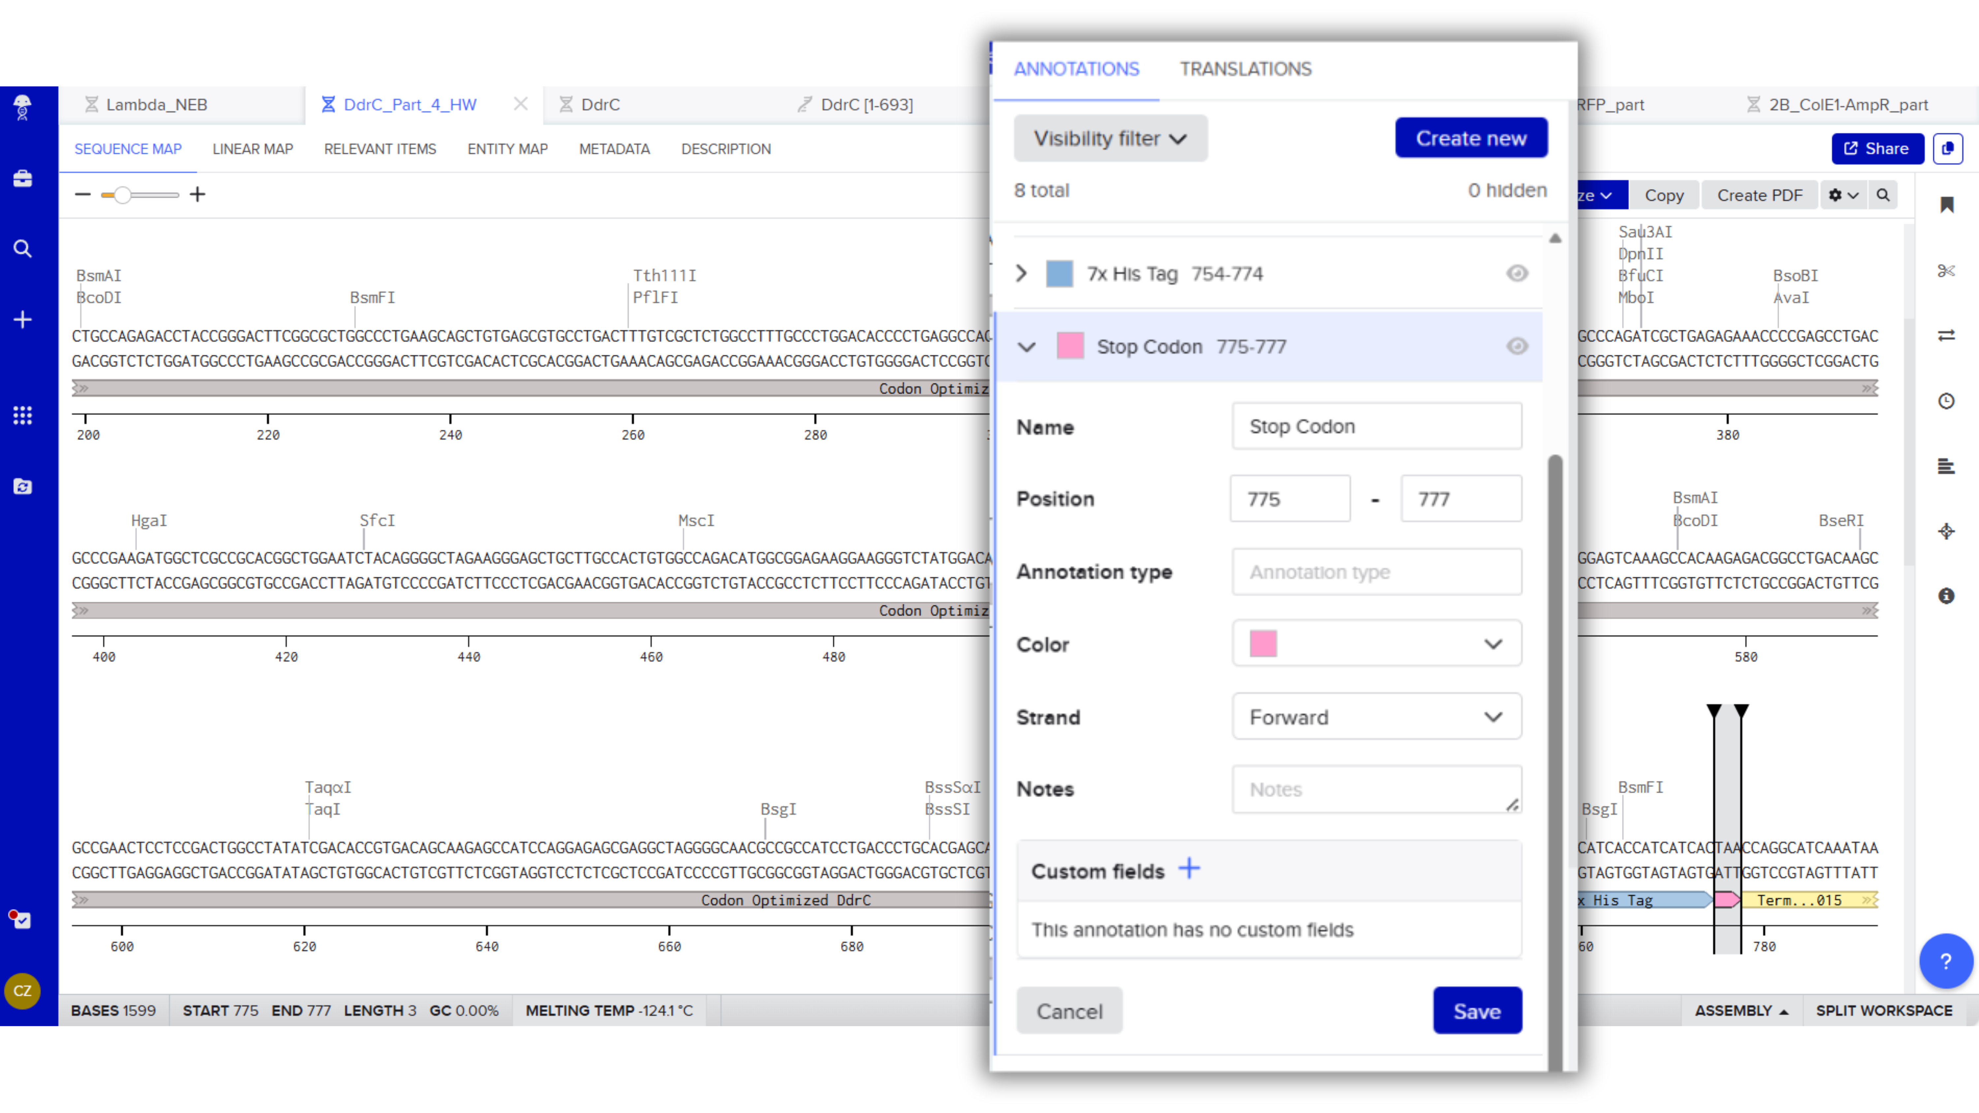Open the applications grid sidebar icon
The width and height of the screenshot is (1979, 1113).
[22, 415]
